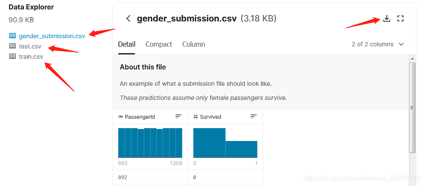The height and width of the screenshot is (186, 424).
Task: Open train.csv in the Data Explorer
Action: click(31, 57)
